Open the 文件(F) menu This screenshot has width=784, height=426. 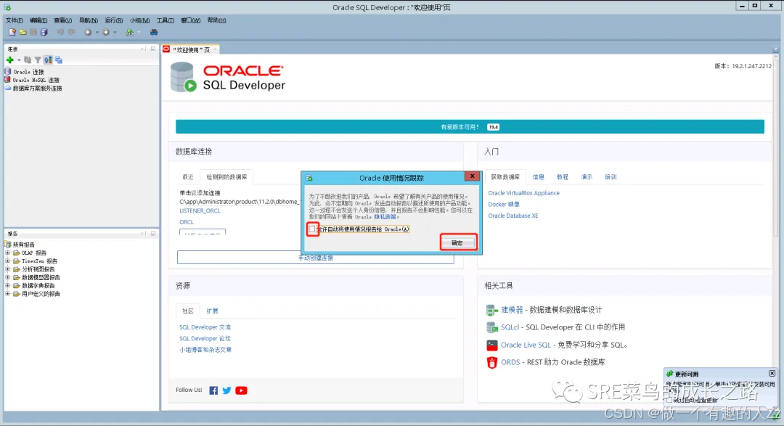click(x=14, y=20)
